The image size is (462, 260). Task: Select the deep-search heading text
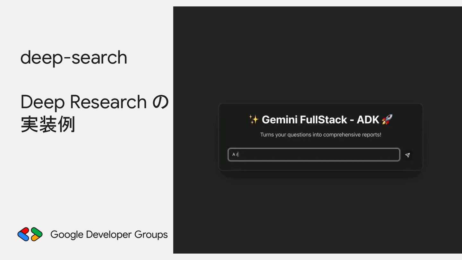pos(74,58)
